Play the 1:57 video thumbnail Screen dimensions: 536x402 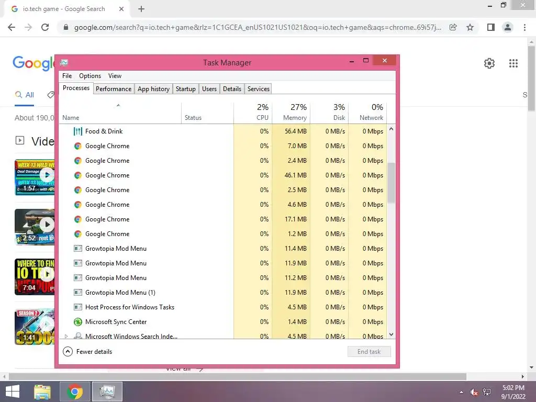pyautogui.click(x=35, y=177)
